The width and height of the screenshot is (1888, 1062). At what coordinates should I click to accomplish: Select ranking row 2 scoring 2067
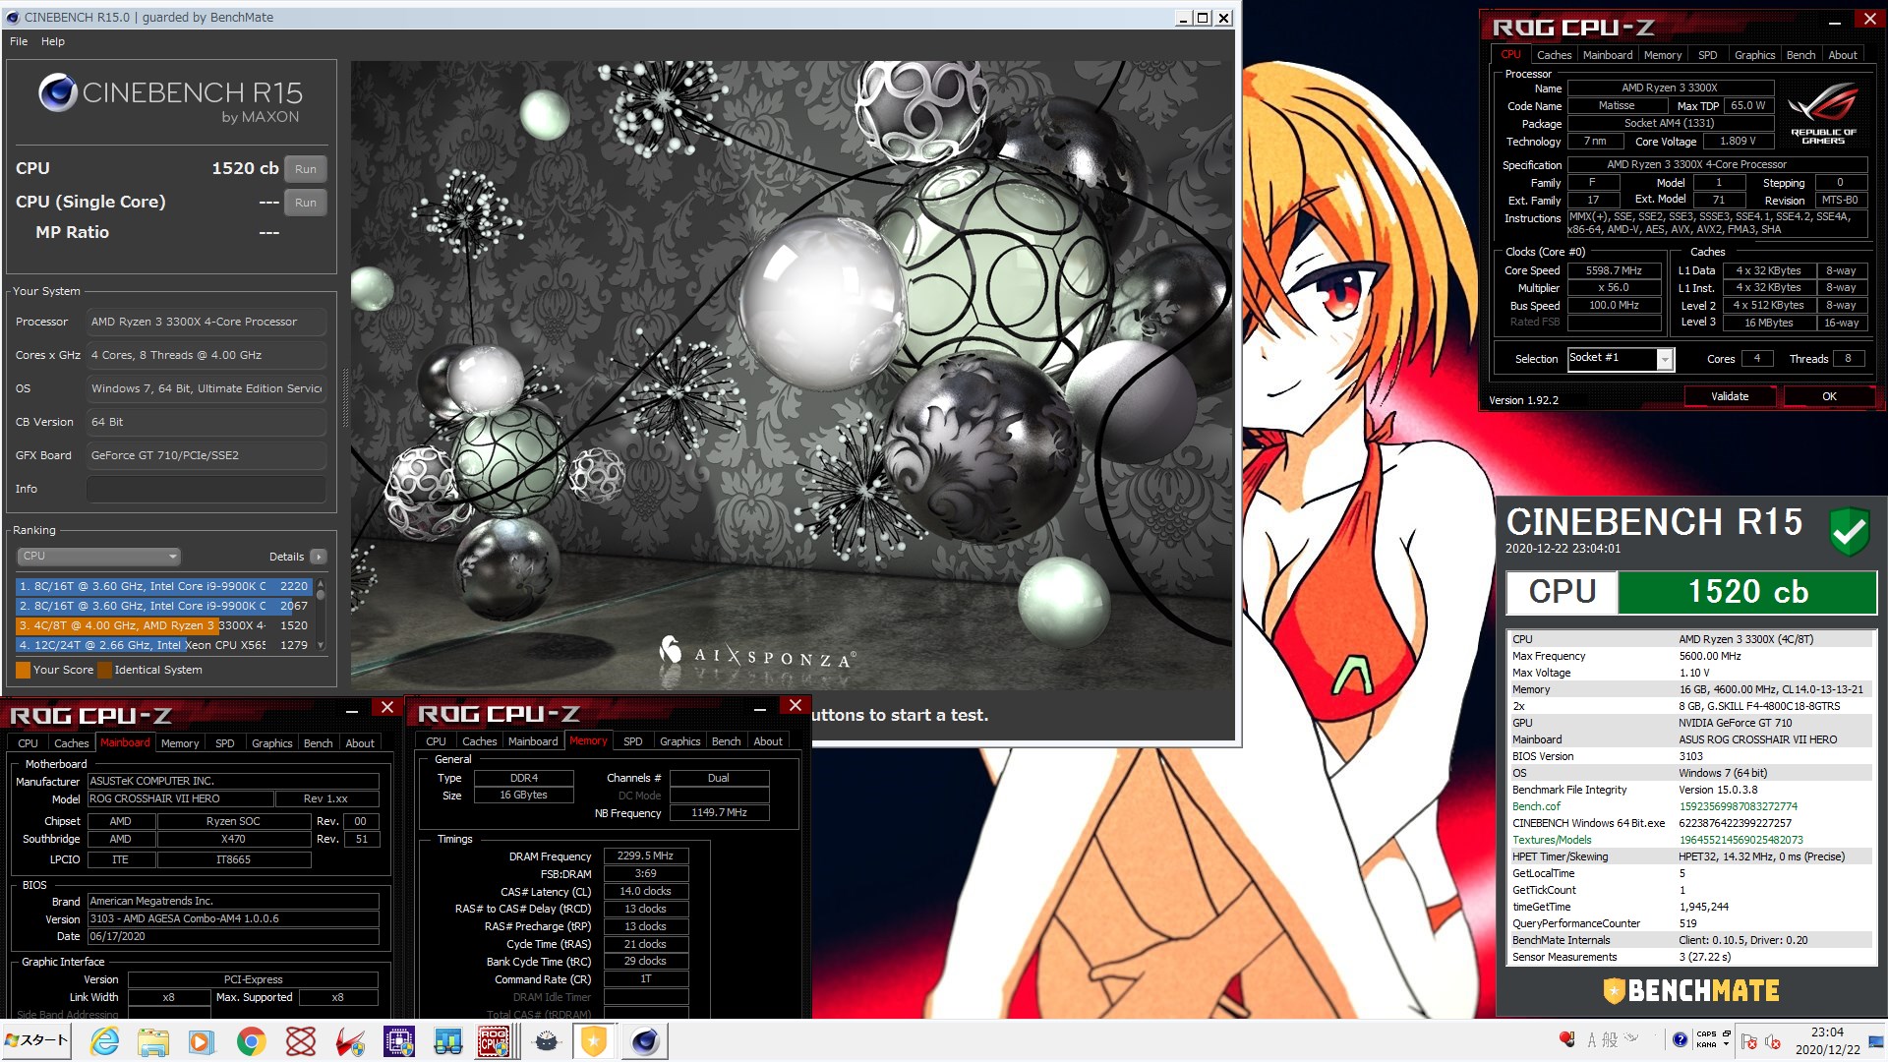pos(163,606)
